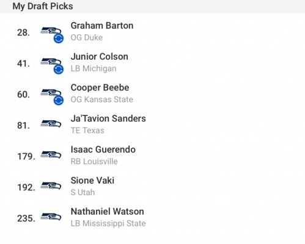The image size is (305, 244).
Task: Click the trade badge on pick 60
Action: click(x=59, y=101)
